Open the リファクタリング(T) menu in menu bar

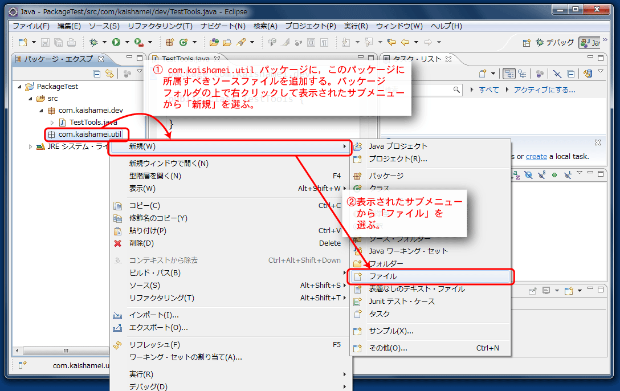tap(160, 26)
